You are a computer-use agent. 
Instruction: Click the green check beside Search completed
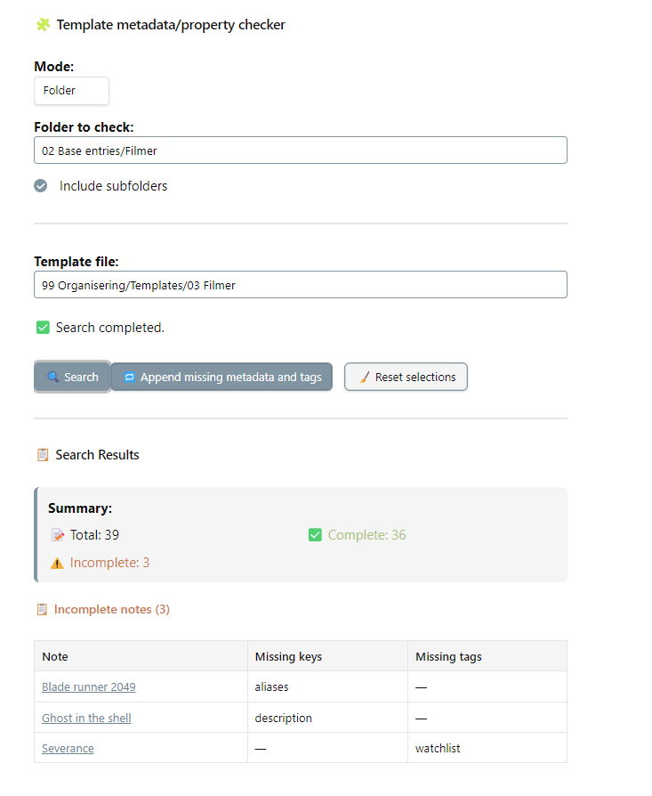(43, 328)
